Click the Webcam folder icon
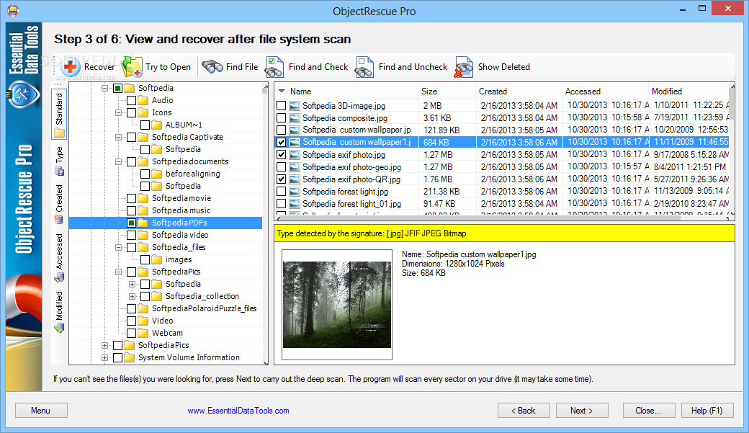This screenshot has height=433, width=749. 143,333
